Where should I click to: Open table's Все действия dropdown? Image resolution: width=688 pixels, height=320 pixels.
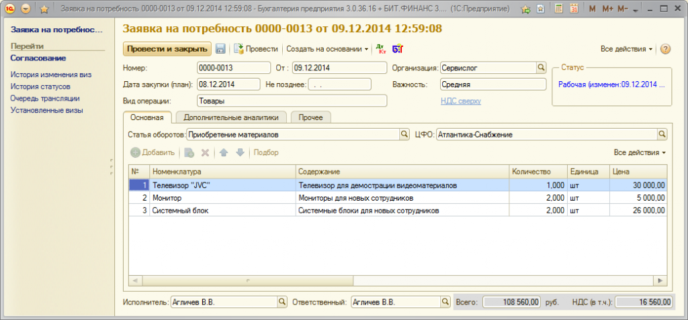pos(640,152)
